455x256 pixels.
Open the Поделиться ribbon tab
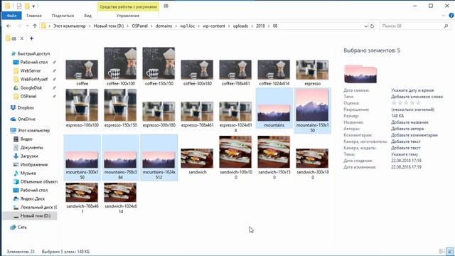[x=63, y=16]
